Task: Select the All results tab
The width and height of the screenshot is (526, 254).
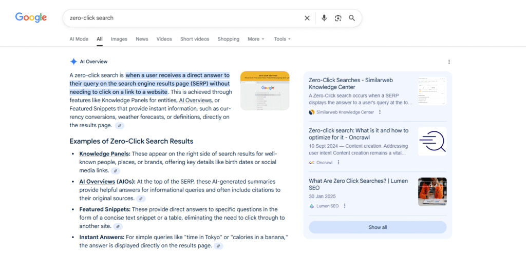Action: click(100, 39)
